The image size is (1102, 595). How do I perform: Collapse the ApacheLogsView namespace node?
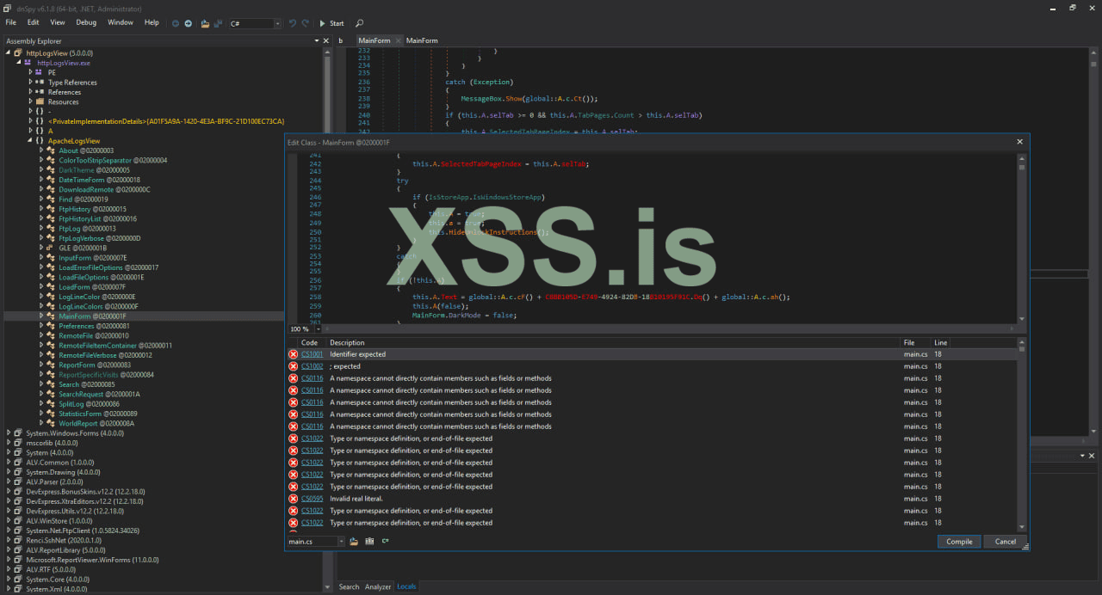coord(30,140)
